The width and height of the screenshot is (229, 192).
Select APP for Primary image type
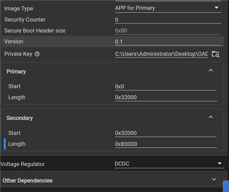click(x=168, y=8)
